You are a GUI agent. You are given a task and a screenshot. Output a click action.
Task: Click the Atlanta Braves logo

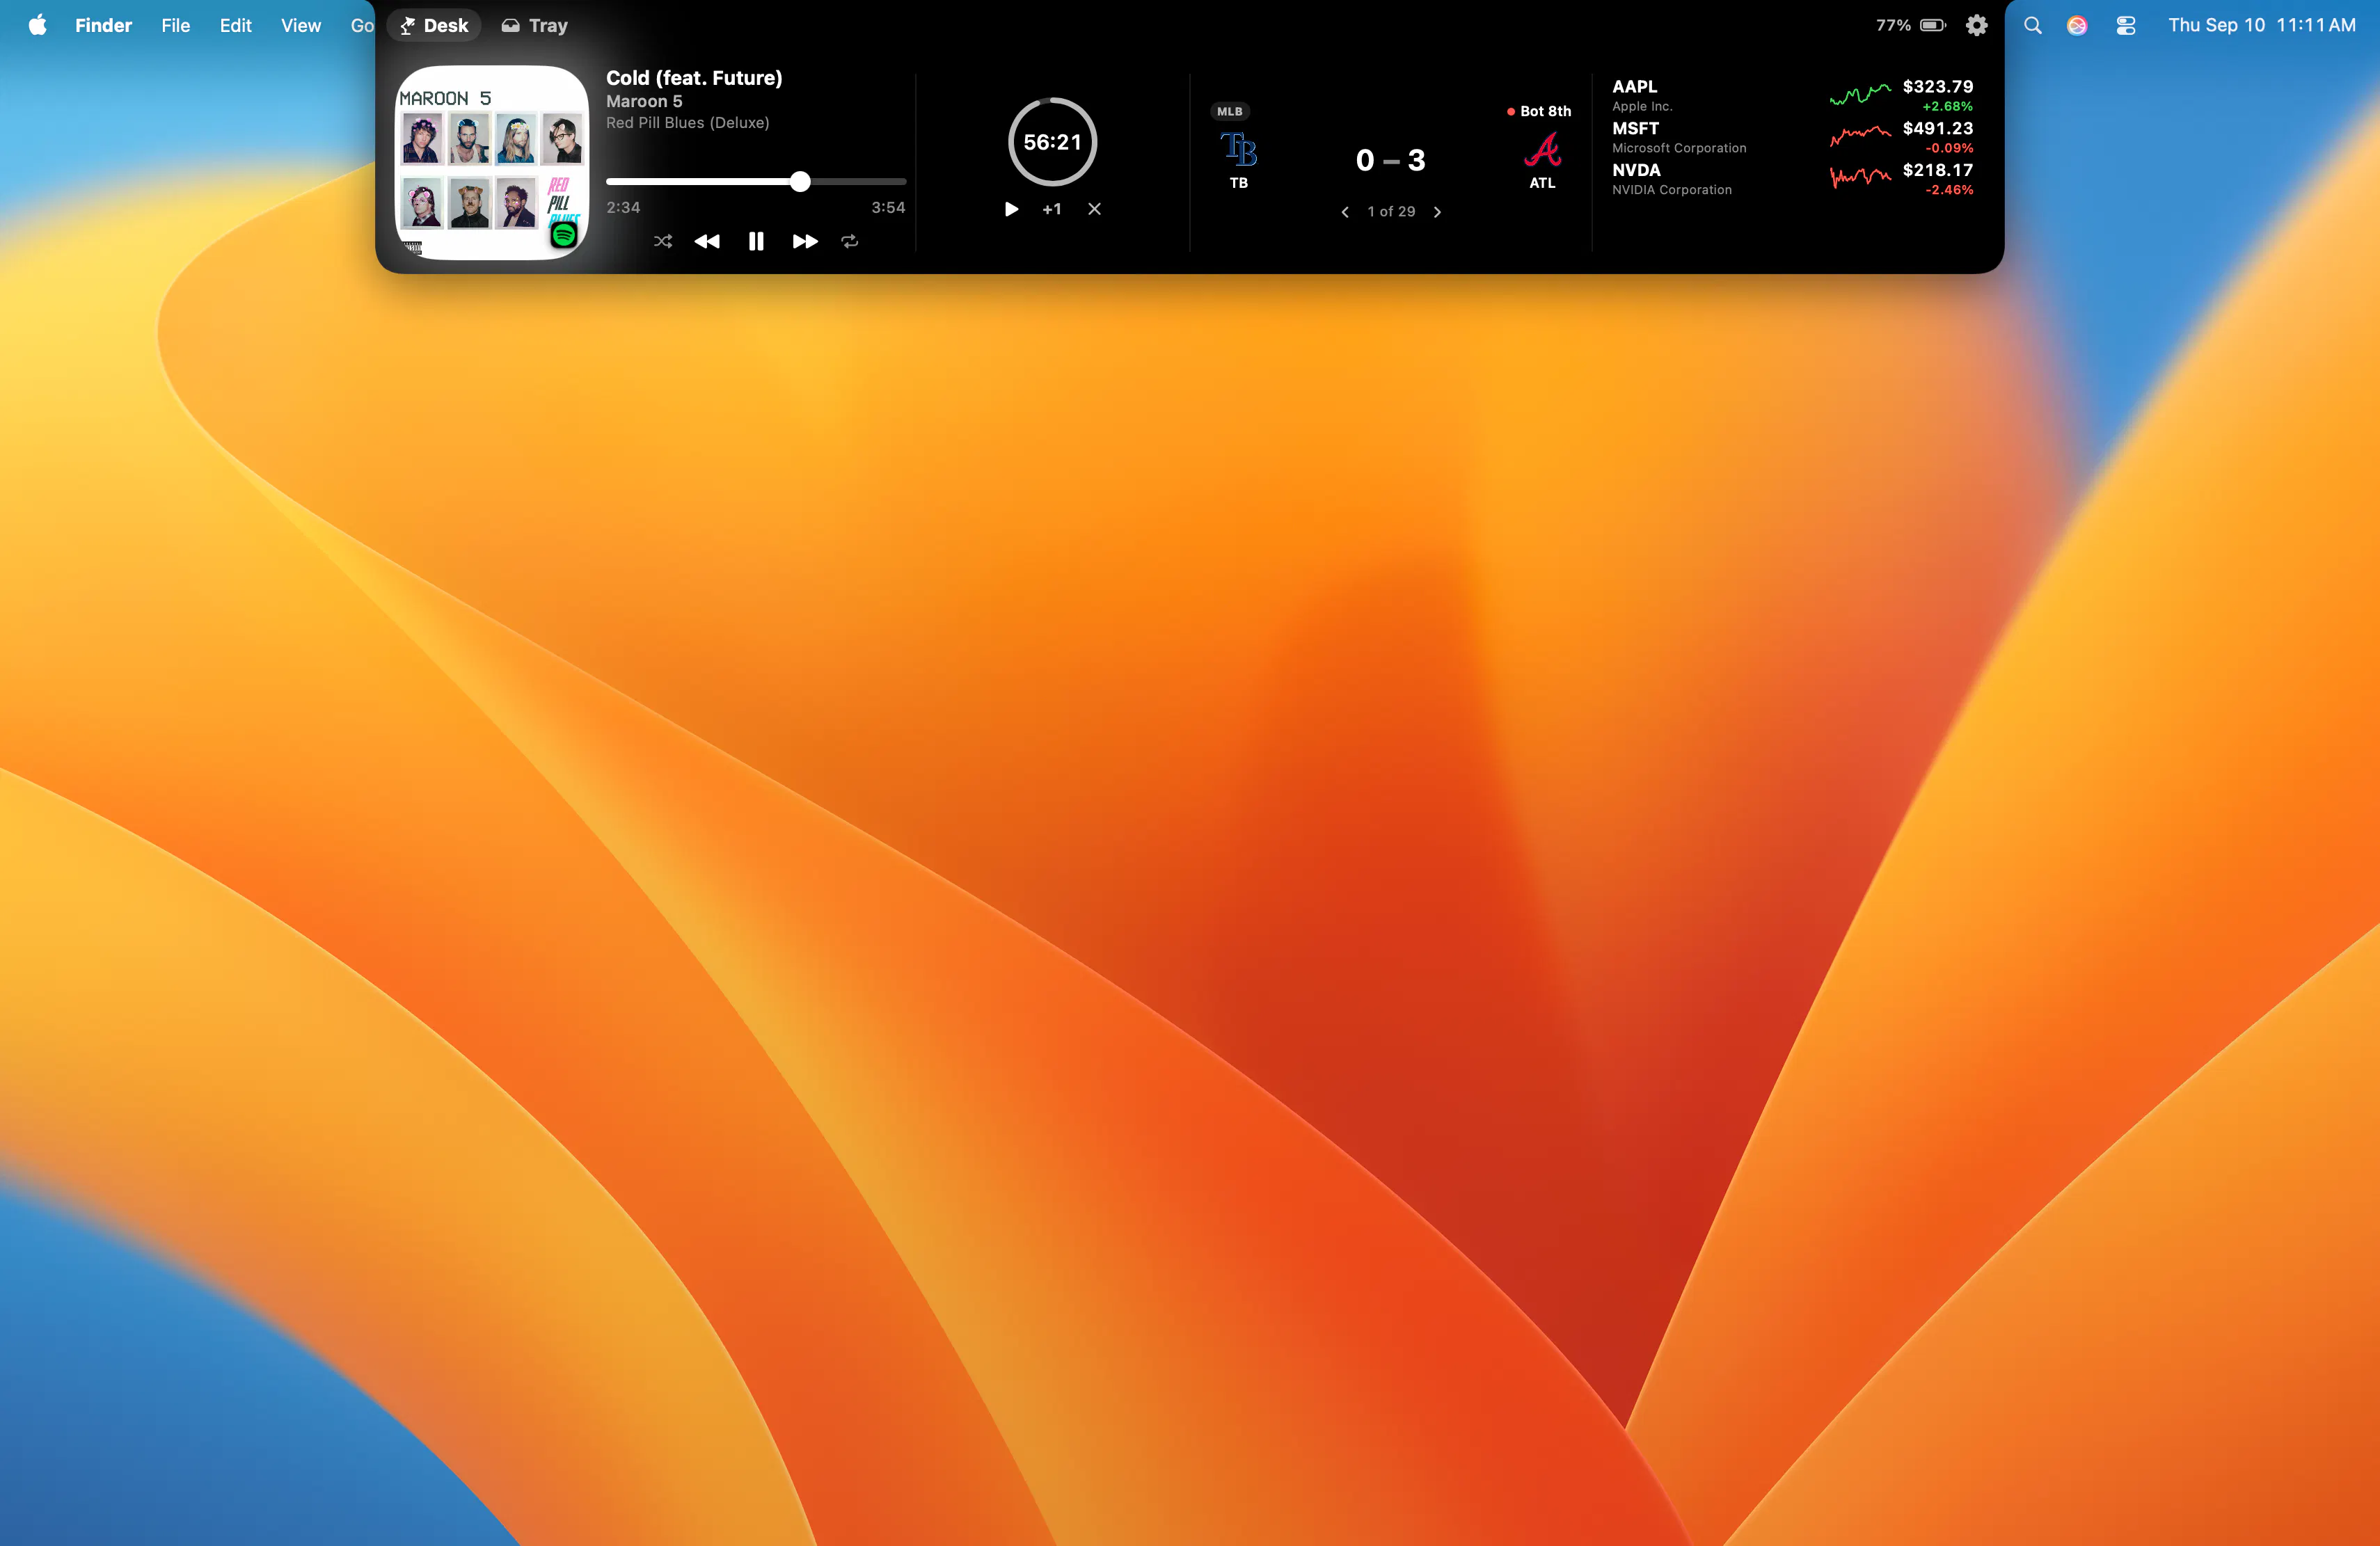[x=1542, y=150]
